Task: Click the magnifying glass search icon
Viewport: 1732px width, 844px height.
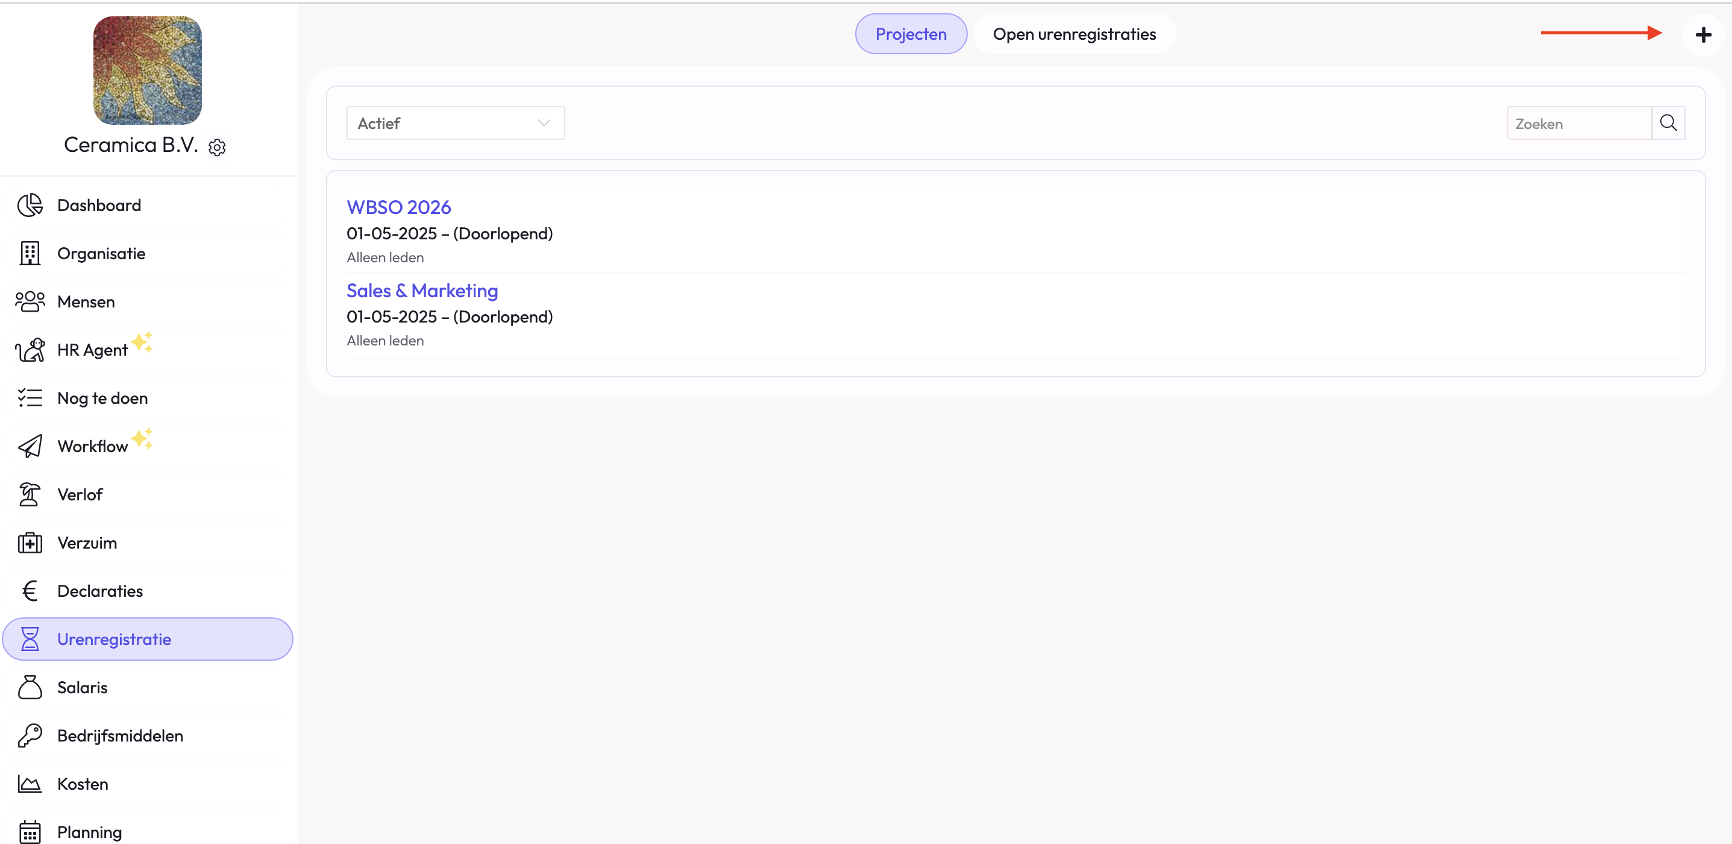Action: [x=1668, y=123]
